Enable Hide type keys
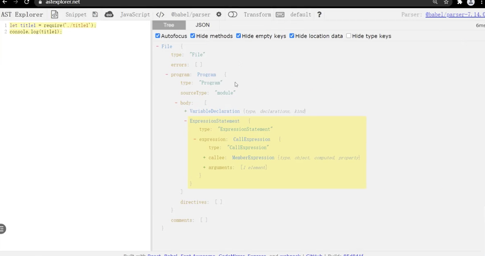The height and width of the screenshot is (256, 485). click(x=349, y=36)
